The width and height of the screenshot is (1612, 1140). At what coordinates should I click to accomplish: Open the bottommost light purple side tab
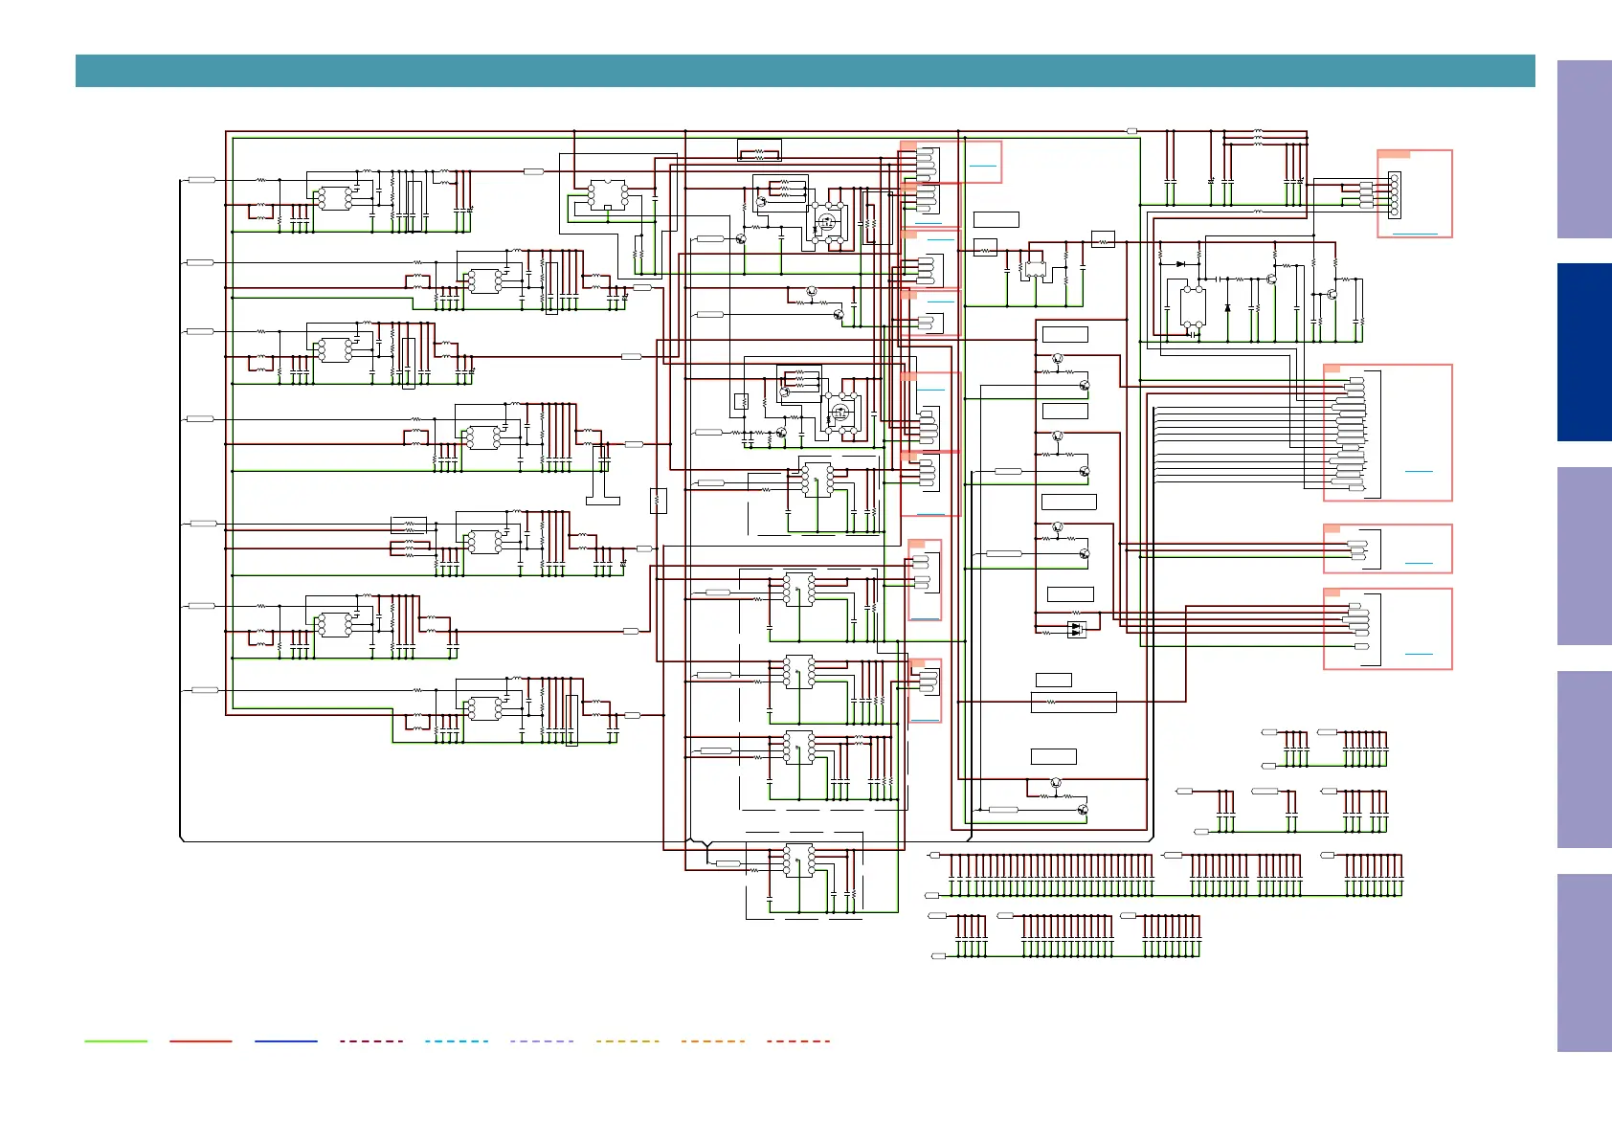coord(1584,963)
